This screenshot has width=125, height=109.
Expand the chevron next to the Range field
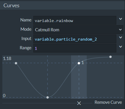tap(121, 47)
